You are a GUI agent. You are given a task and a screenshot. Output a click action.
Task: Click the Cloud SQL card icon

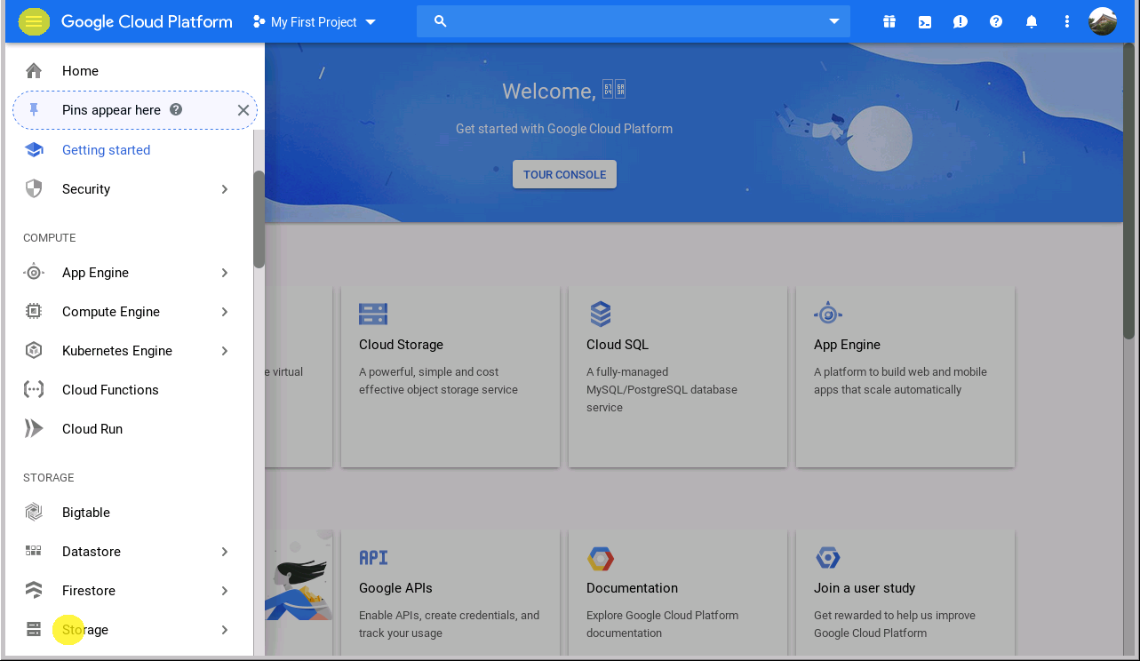pyautogui.click(x=601, y=313)
